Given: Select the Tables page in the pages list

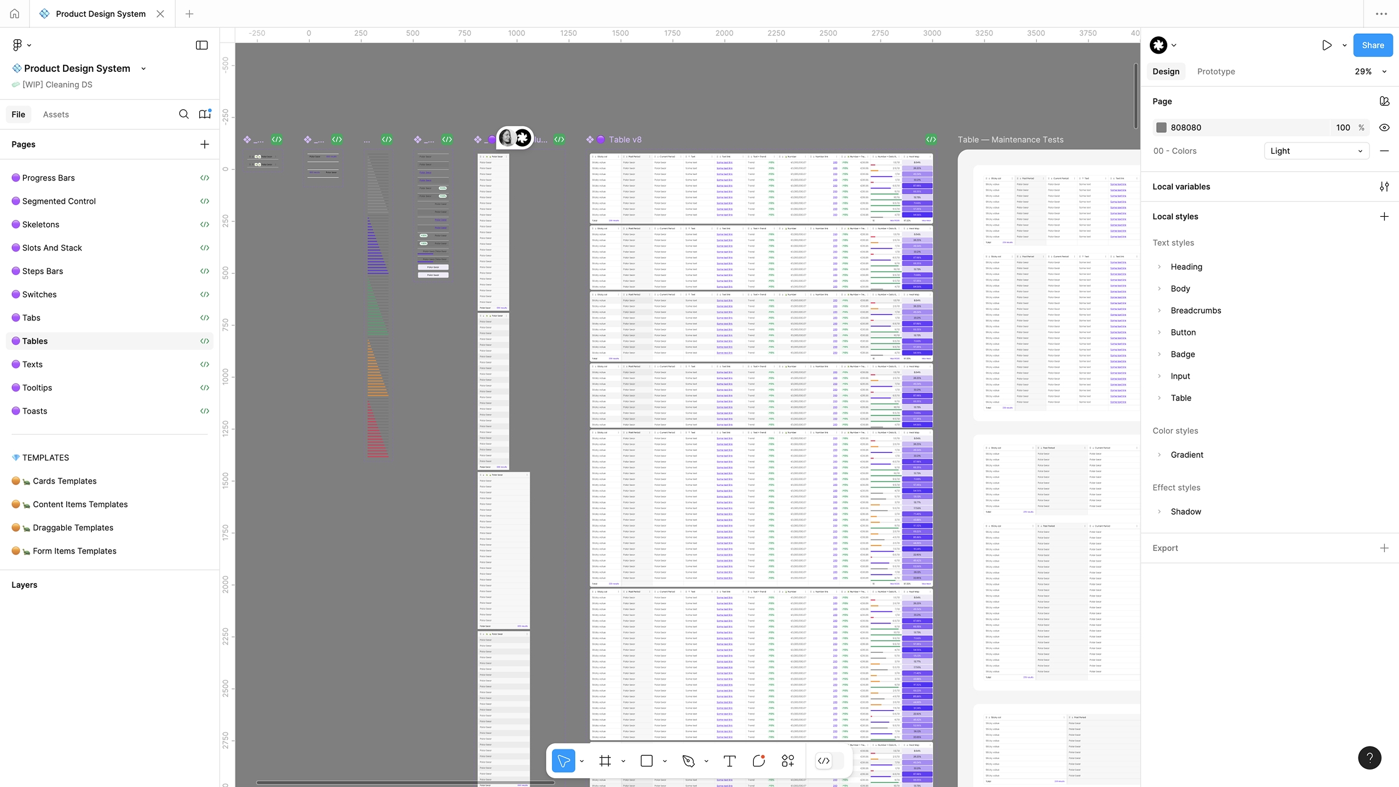Looking at the screenshot, I should (x=36, y=341).
